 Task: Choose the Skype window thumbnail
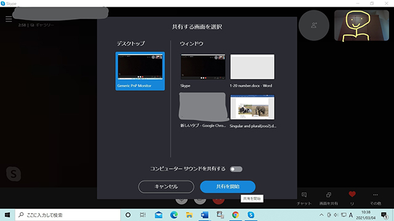203,67
